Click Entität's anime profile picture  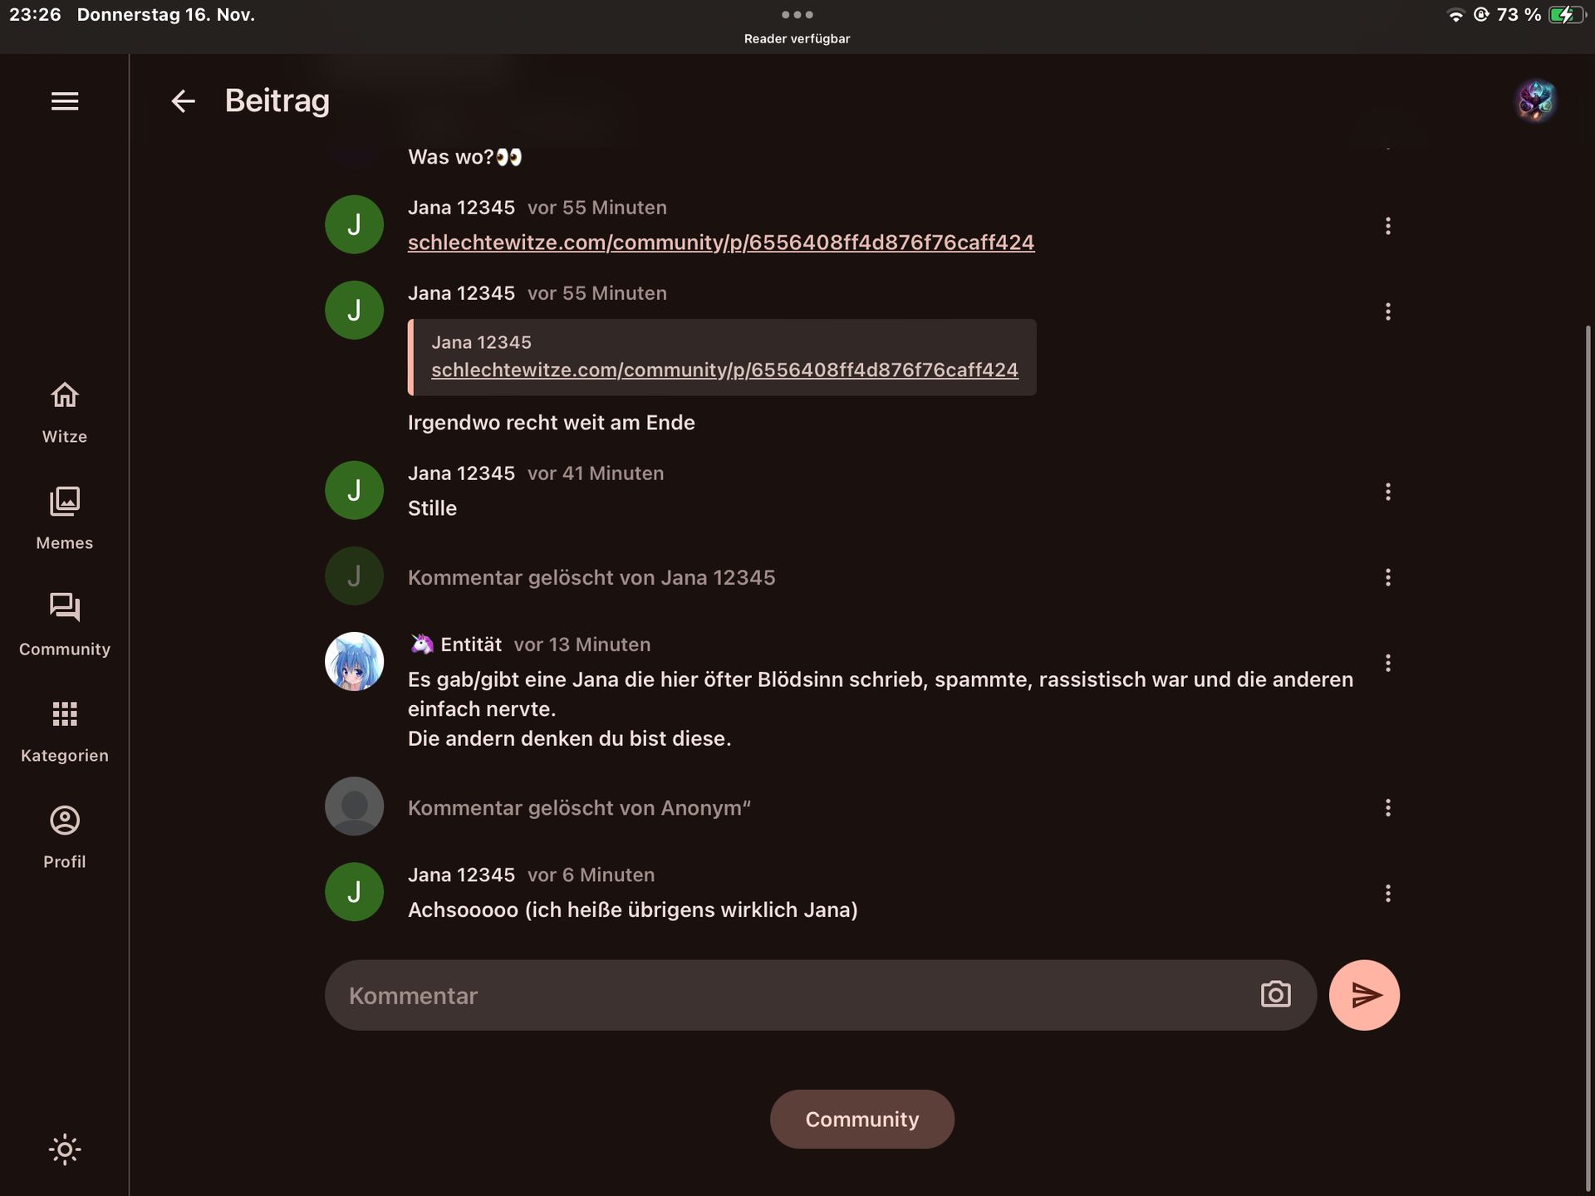tap(354, 662)
